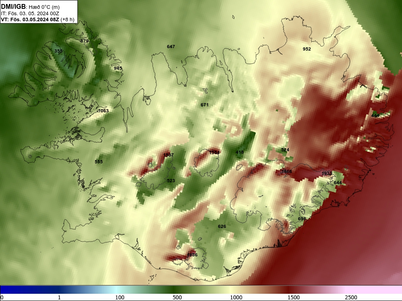402x301 pixels.
Task: Click the 1500 label on the color scale
Action: tap(293, 297)
